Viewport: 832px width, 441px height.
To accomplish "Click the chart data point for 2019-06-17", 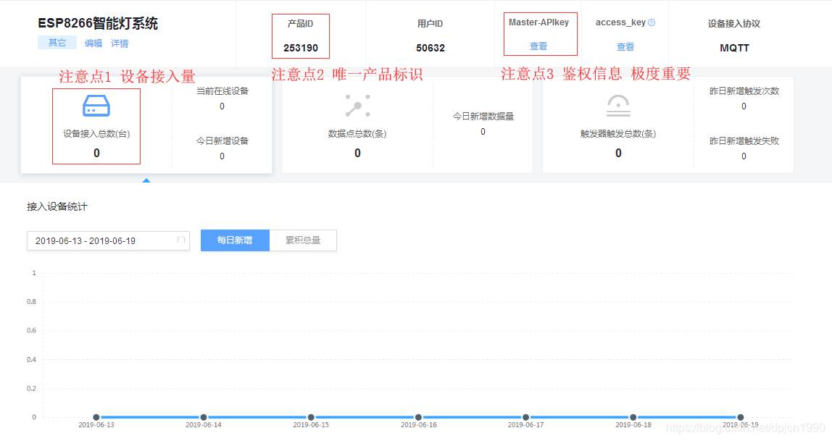I will coord(526,417).
